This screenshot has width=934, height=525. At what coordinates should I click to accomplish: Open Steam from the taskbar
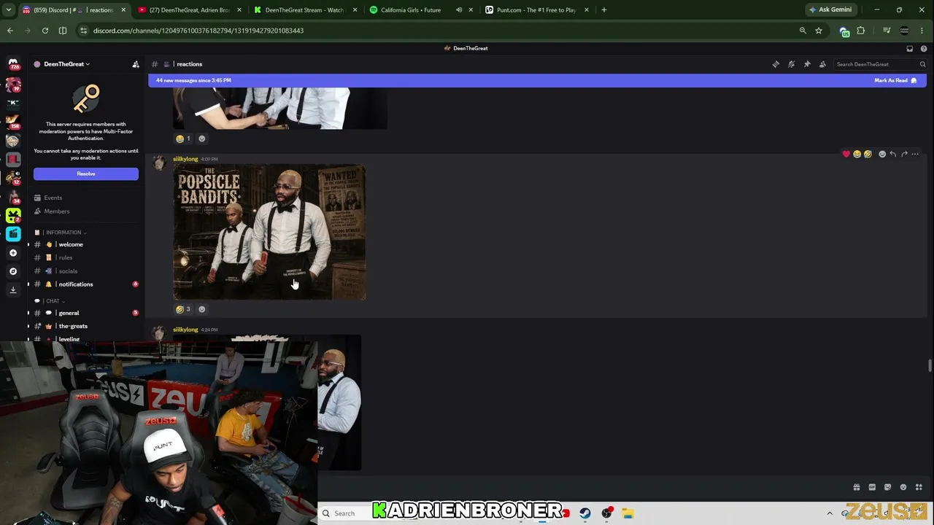click(585, 513)
